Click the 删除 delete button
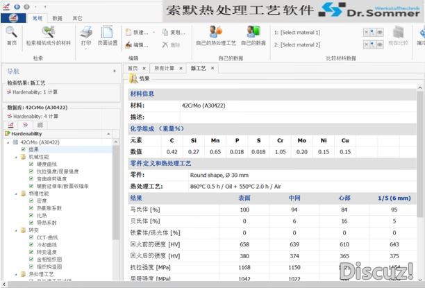This screenshot has width=425, height=288. (172, 45)
